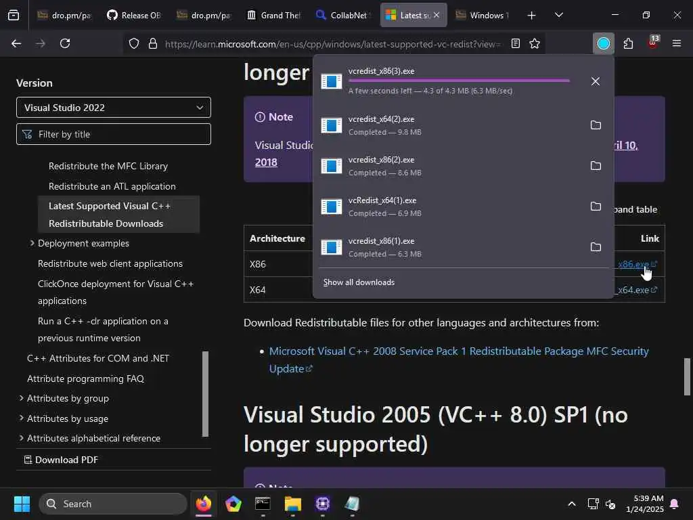Open vcredist_x86(2).exe download entry
Viewport: 693px width, 520px height.
pos(450,166)
